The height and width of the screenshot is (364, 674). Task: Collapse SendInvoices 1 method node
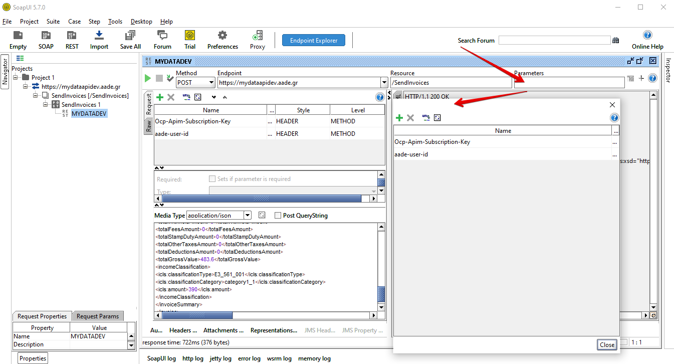[x=46, y=104]
